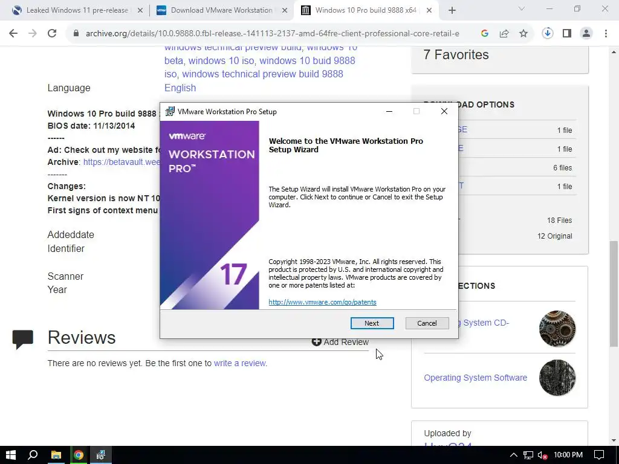Viewport: 619px width, 464px height.
Task: Switch to Leaked Windows 11 pre-release tab
Action: coord(77,10)
